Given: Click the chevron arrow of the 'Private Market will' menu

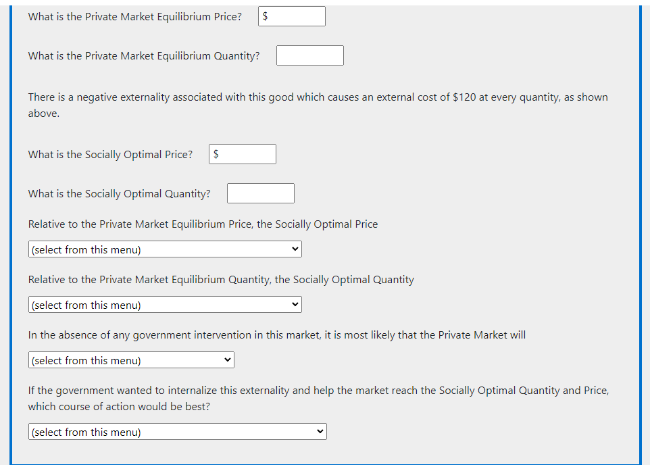Looking at the screenshot, I should point(228,360).
